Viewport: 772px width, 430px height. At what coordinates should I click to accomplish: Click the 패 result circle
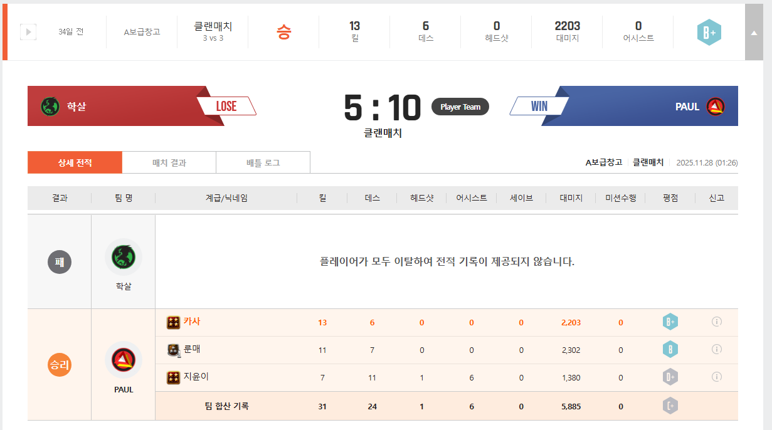(x=59, y=261)
